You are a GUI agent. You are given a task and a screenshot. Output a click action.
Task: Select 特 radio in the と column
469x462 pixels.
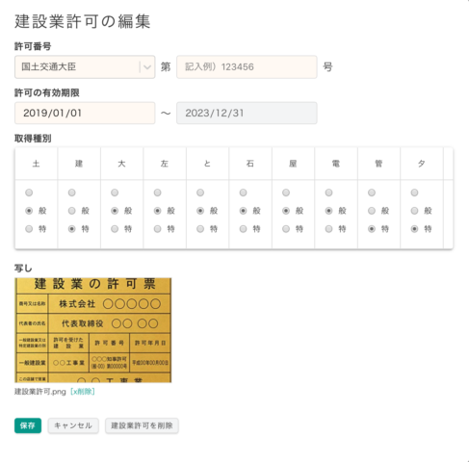pos(200,229)
